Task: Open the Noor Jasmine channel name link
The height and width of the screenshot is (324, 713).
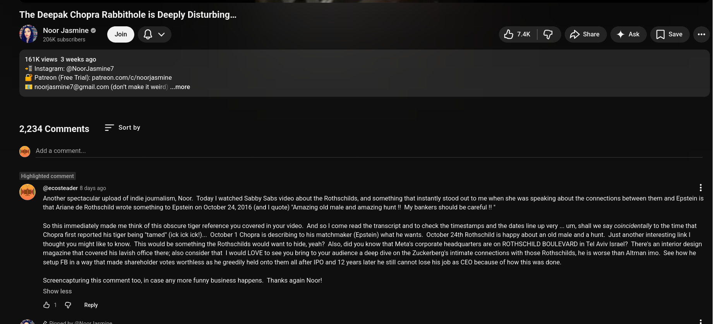Action: click(66, 31)
